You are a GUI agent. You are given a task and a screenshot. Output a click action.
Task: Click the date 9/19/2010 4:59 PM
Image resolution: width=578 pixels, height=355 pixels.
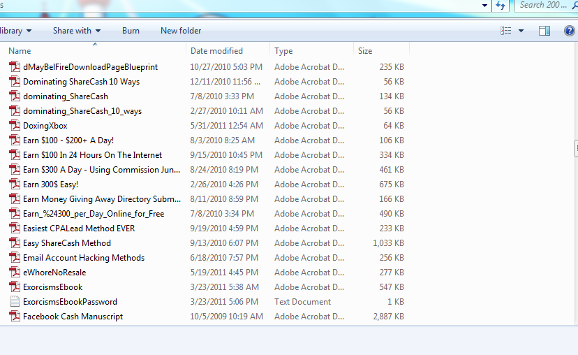(x=224, y=229)
